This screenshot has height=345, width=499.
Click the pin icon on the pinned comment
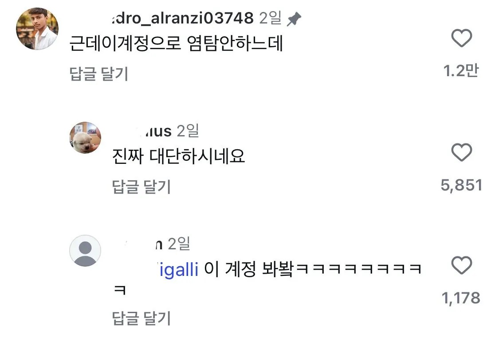tap(294, 19)
